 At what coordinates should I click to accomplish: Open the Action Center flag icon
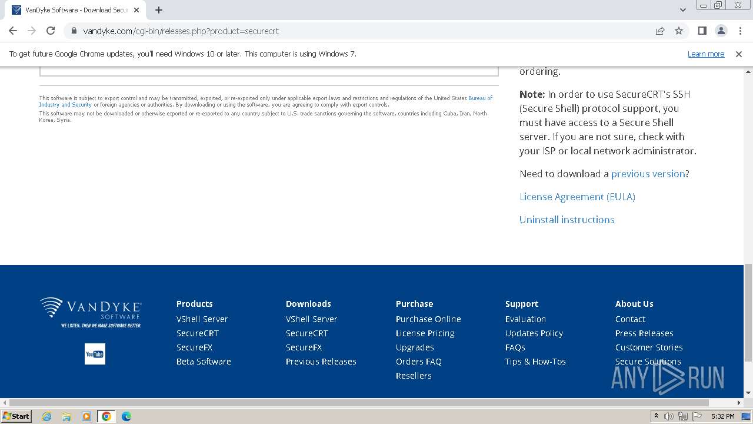697,416
